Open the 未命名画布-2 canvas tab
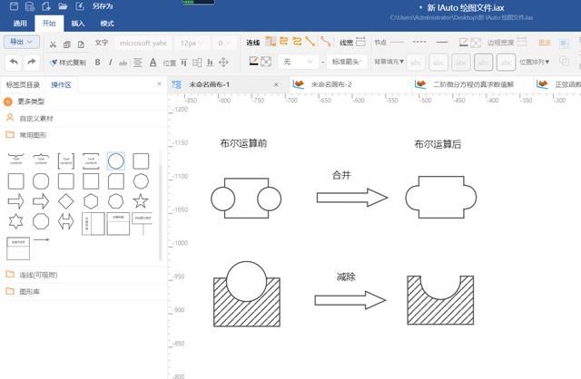The image size is (581, 379). coord(331,84)
